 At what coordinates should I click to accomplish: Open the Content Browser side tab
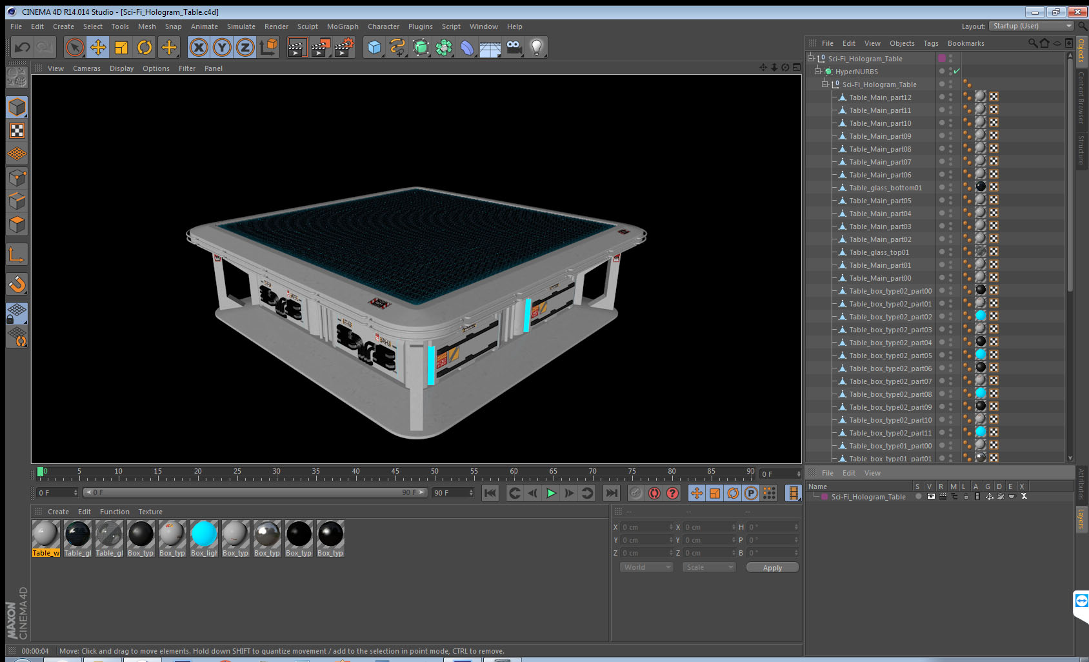click(1081, 97)
